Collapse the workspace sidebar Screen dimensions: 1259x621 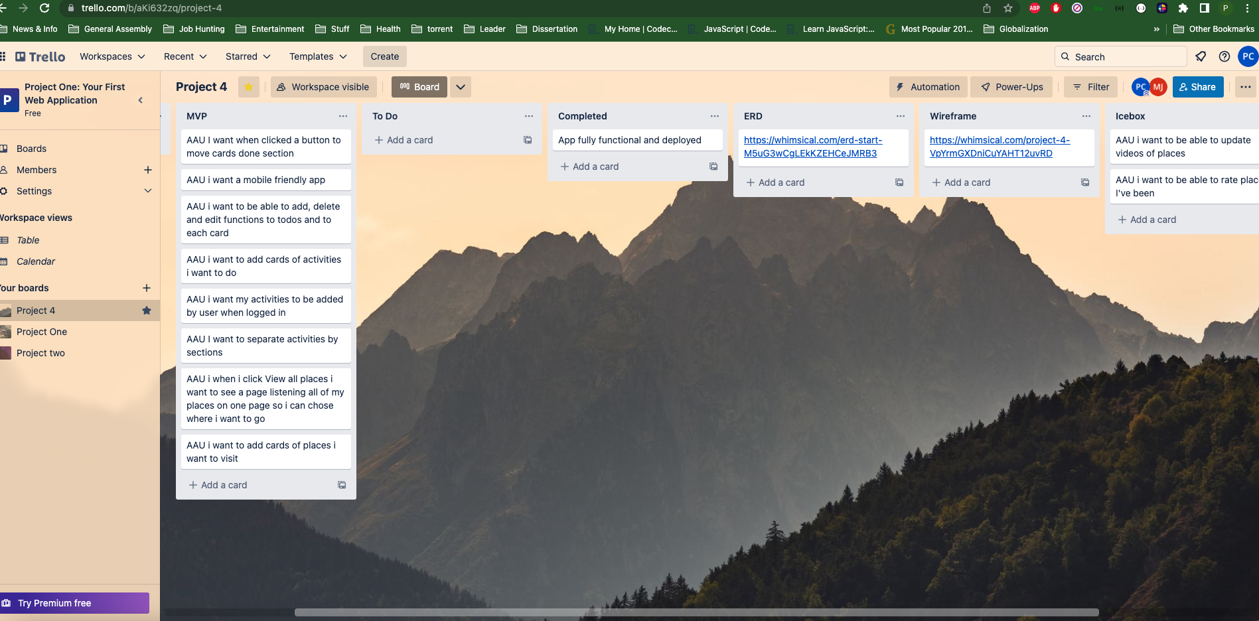140,100
